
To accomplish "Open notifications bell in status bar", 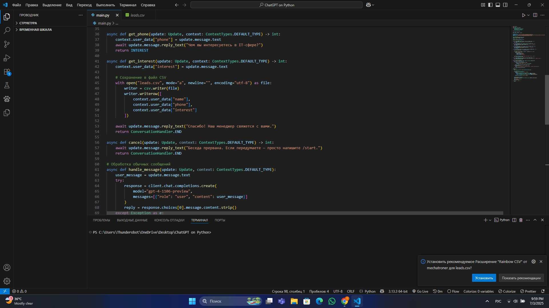I will 543,291.
